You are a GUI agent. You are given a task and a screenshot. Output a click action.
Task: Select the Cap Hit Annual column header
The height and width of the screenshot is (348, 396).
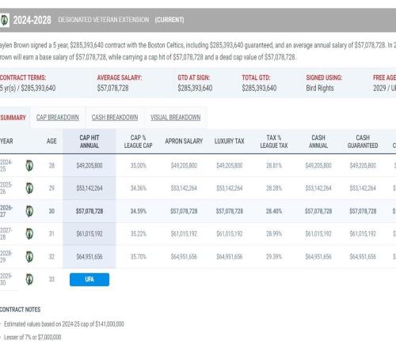[89, 142]
